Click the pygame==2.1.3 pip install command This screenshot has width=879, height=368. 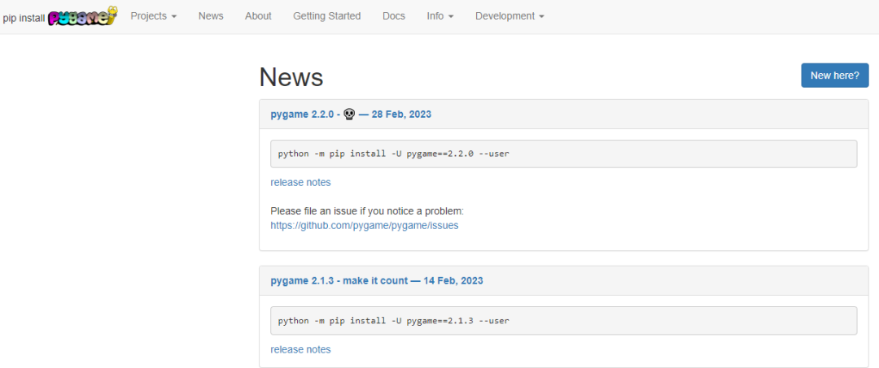point(563,320)
